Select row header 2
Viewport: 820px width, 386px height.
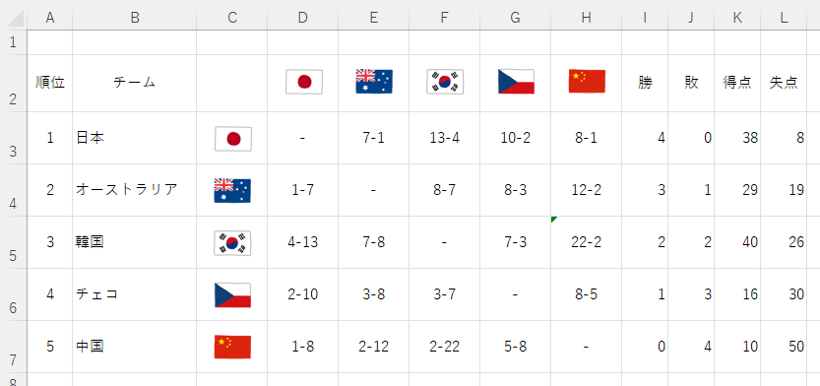13,83
